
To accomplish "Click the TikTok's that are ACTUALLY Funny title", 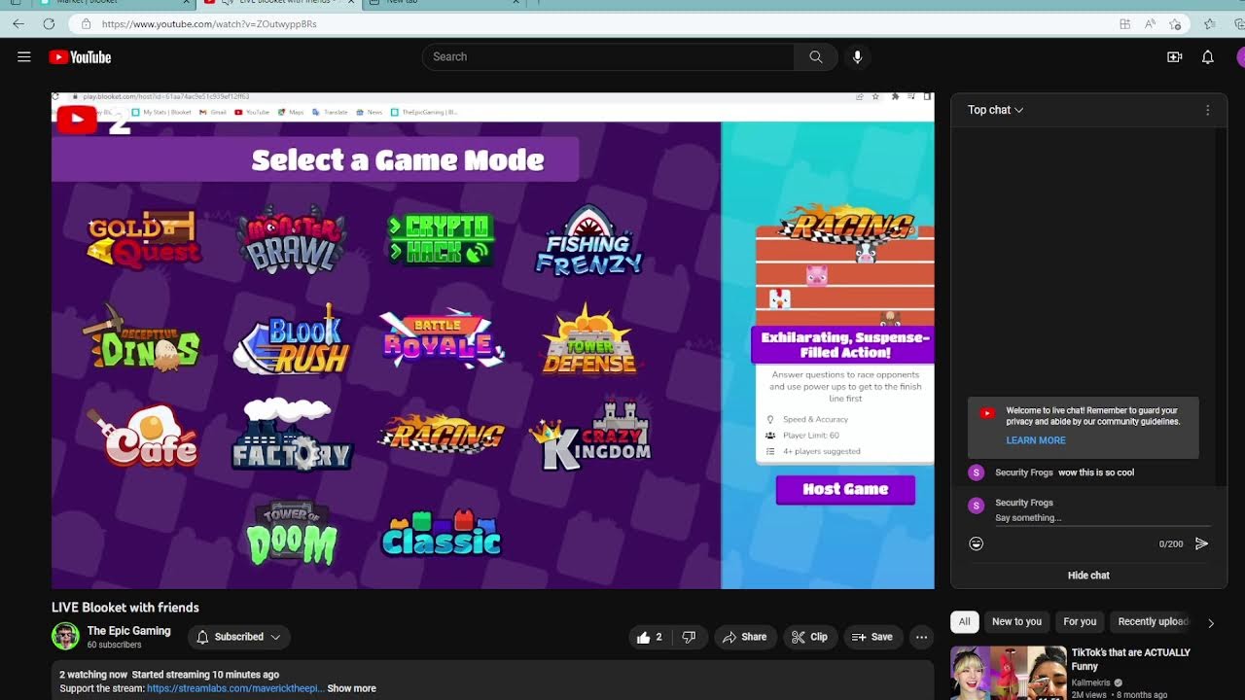I will tap(1130, 659).
